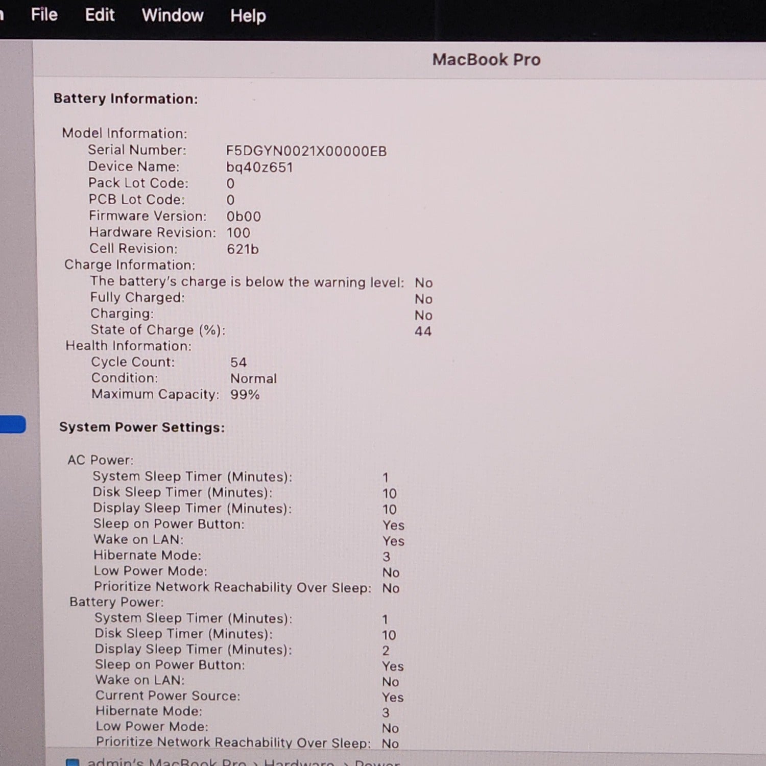
Task: Click the MacBook Pro window title
Action: (486, 60)
